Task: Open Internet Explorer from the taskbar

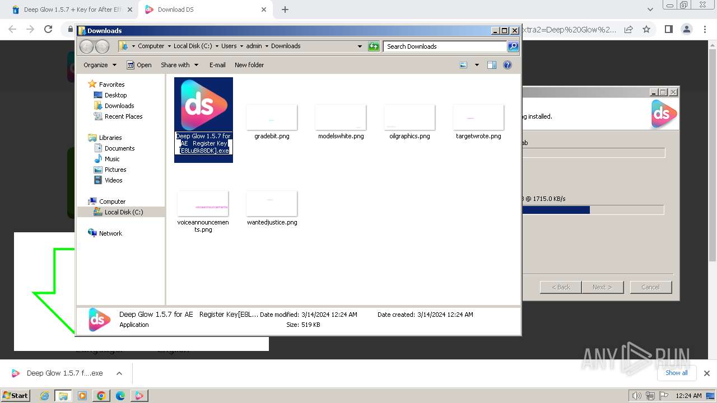Action: (44, 396)
